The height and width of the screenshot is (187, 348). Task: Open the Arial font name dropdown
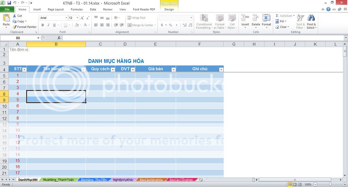(x=66, y=18)
